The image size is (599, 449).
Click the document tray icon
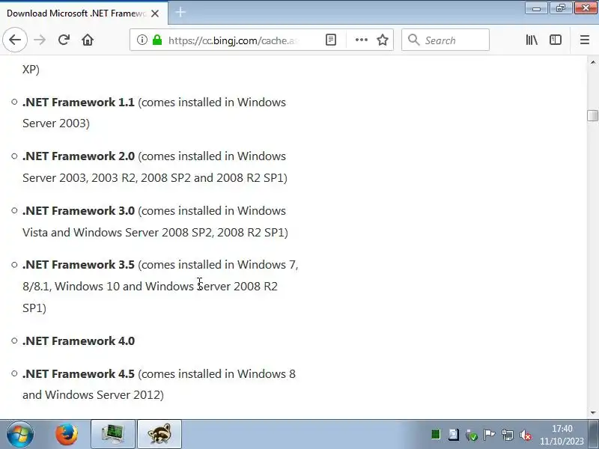[454, 435]
